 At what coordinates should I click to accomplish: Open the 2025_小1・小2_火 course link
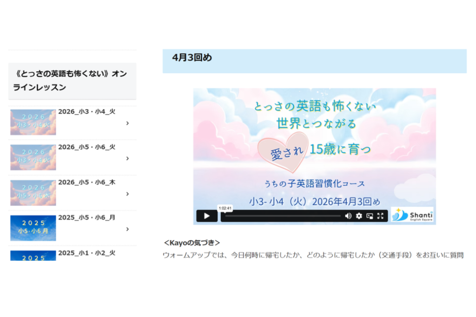(x=86, y=253)
